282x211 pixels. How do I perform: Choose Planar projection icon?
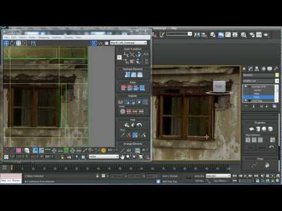click(x=251, y=129)
